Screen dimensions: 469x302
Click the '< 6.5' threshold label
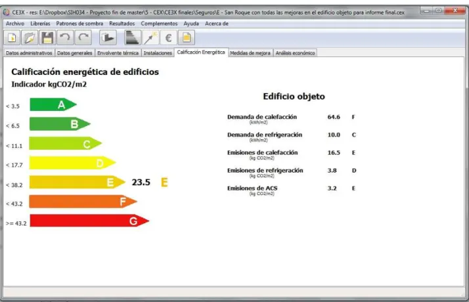click(12, 126)
